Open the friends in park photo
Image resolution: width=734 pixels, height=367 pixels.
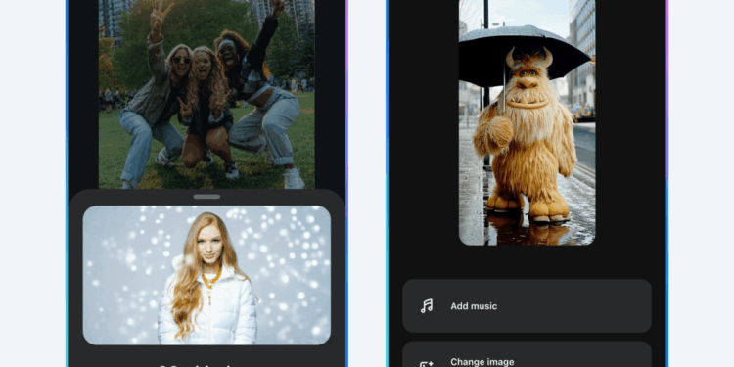(x=206, y=94)
